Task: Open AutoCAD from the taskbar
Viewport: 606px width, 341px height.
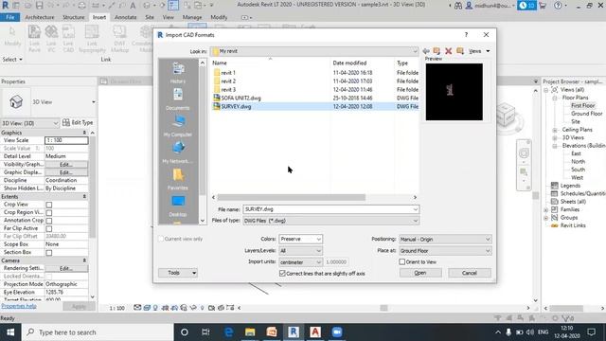Action: 315,332
